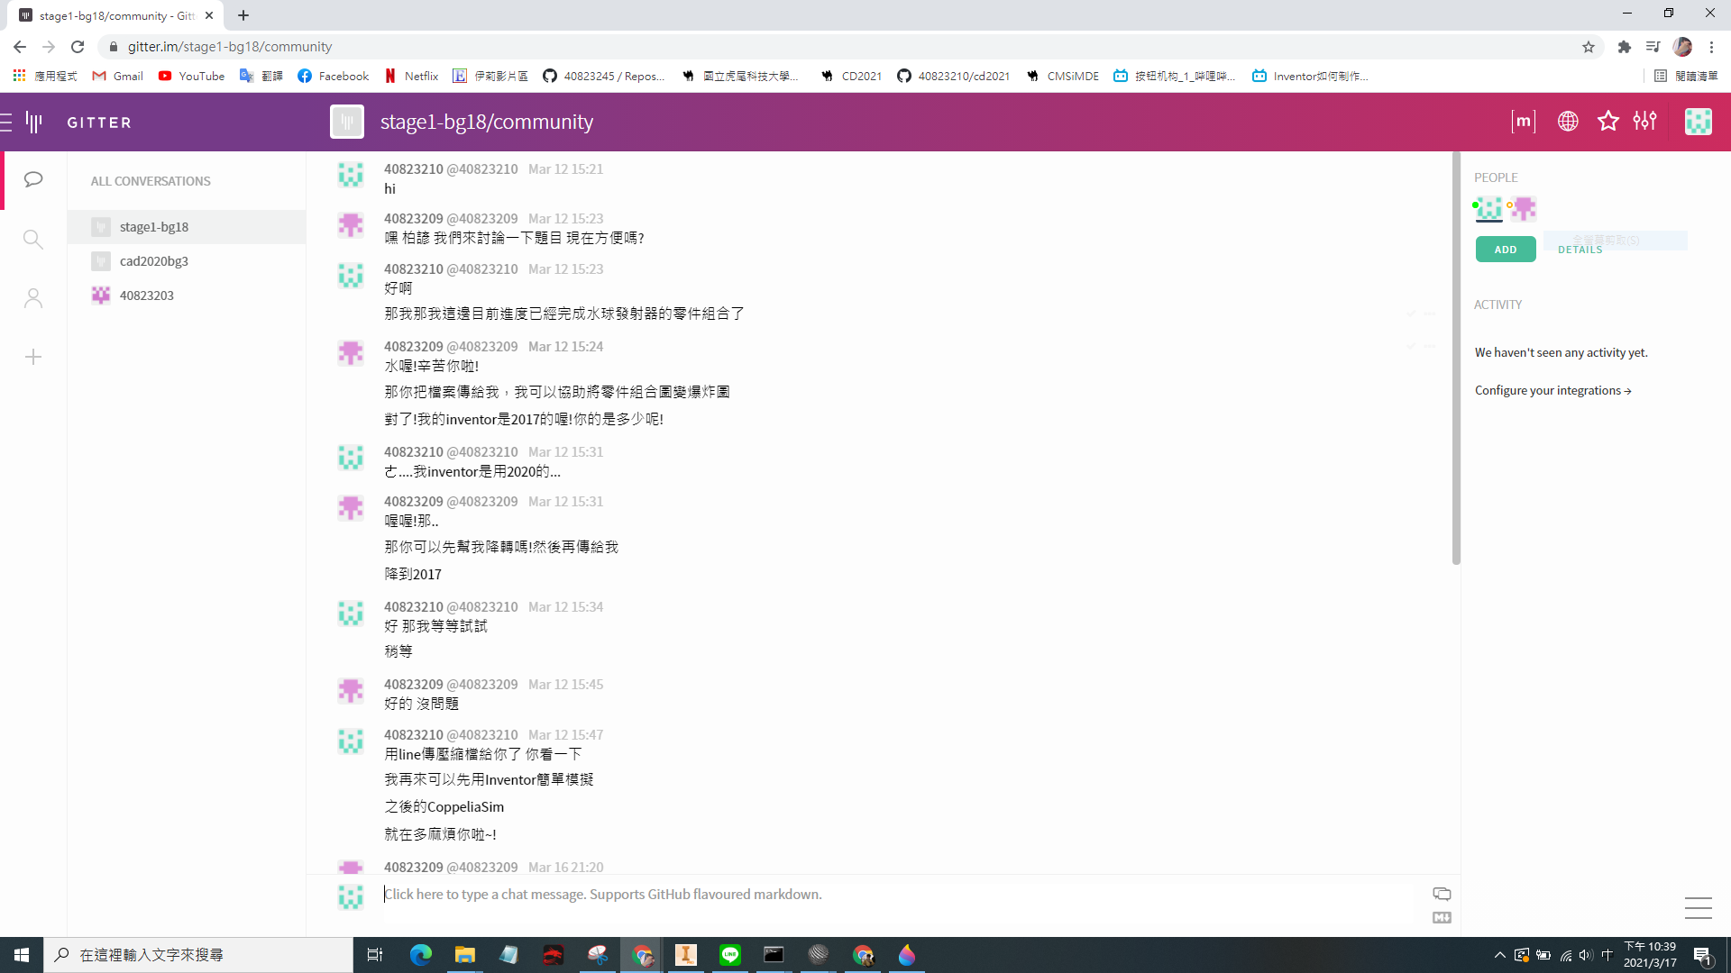Open Task View from the taskbar
Screen dimensions: 1731x973
click(x=375, y=955)
